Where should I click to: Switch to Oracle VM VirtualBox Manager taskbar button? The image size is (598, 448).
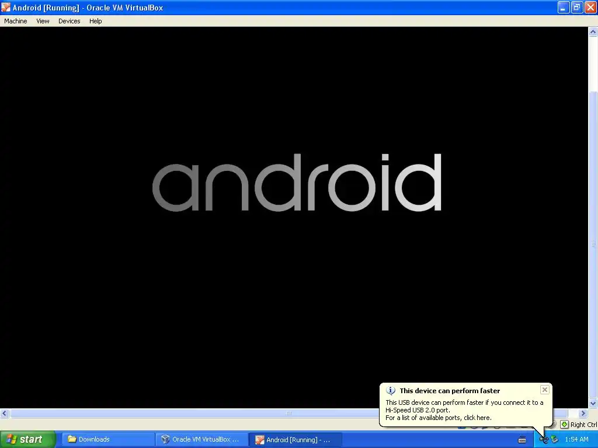pos(201,440)
